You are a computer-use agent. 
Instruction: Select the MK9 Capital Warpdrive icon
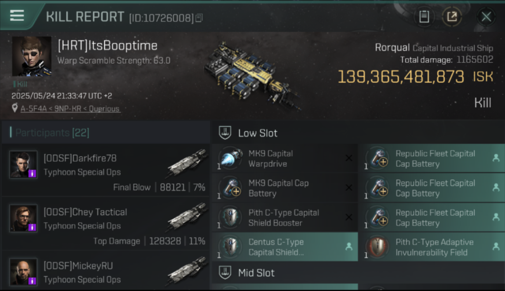231,158
